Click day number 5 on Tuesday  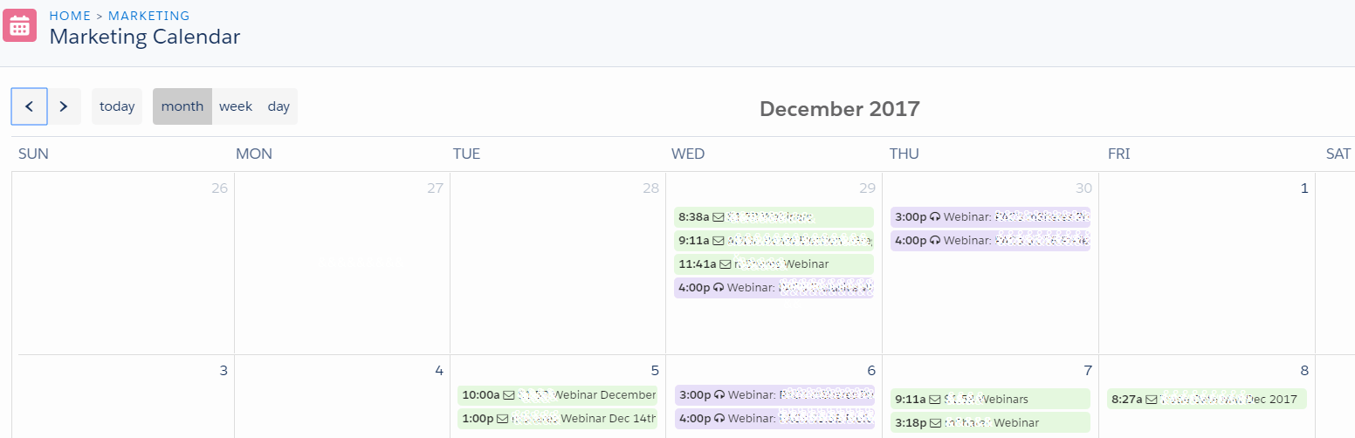(x=655, y=371)
